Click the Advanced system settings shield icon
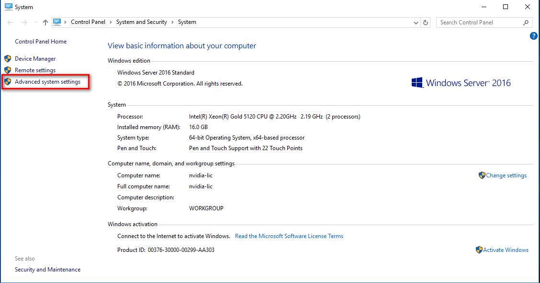Image resolution: width=540 pixels, height=283 pixels. pos(8,82)
